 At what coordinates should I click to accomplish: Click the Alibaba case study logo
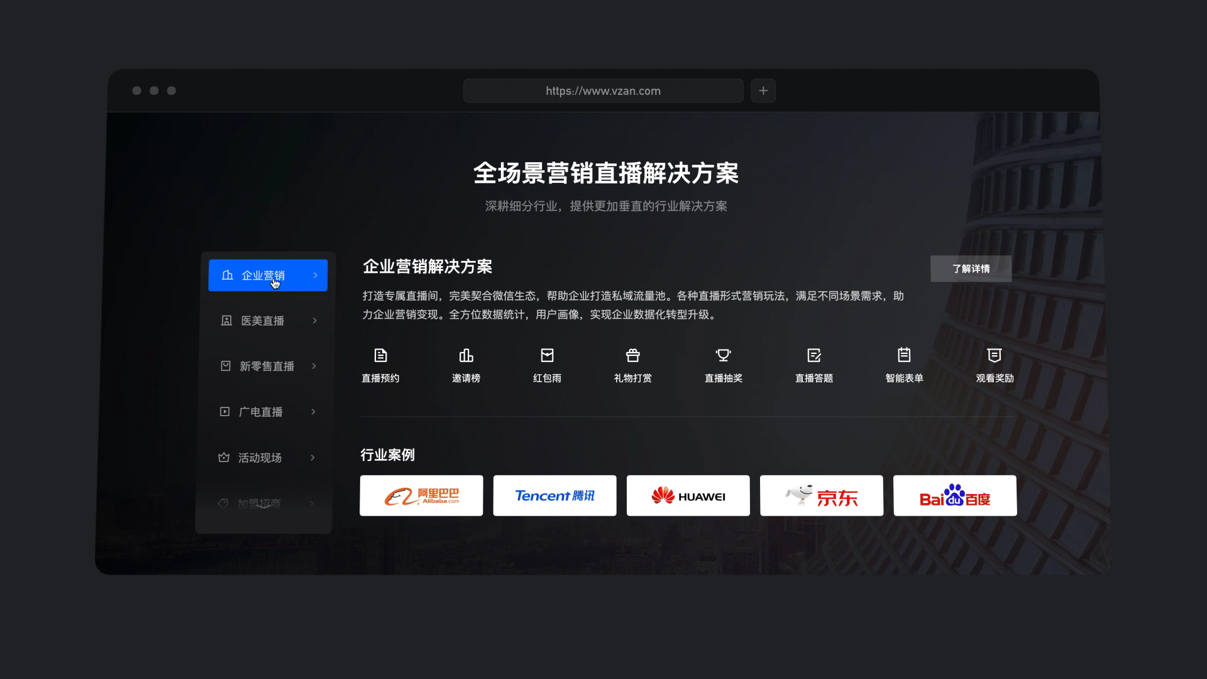[x=421, y=495]
